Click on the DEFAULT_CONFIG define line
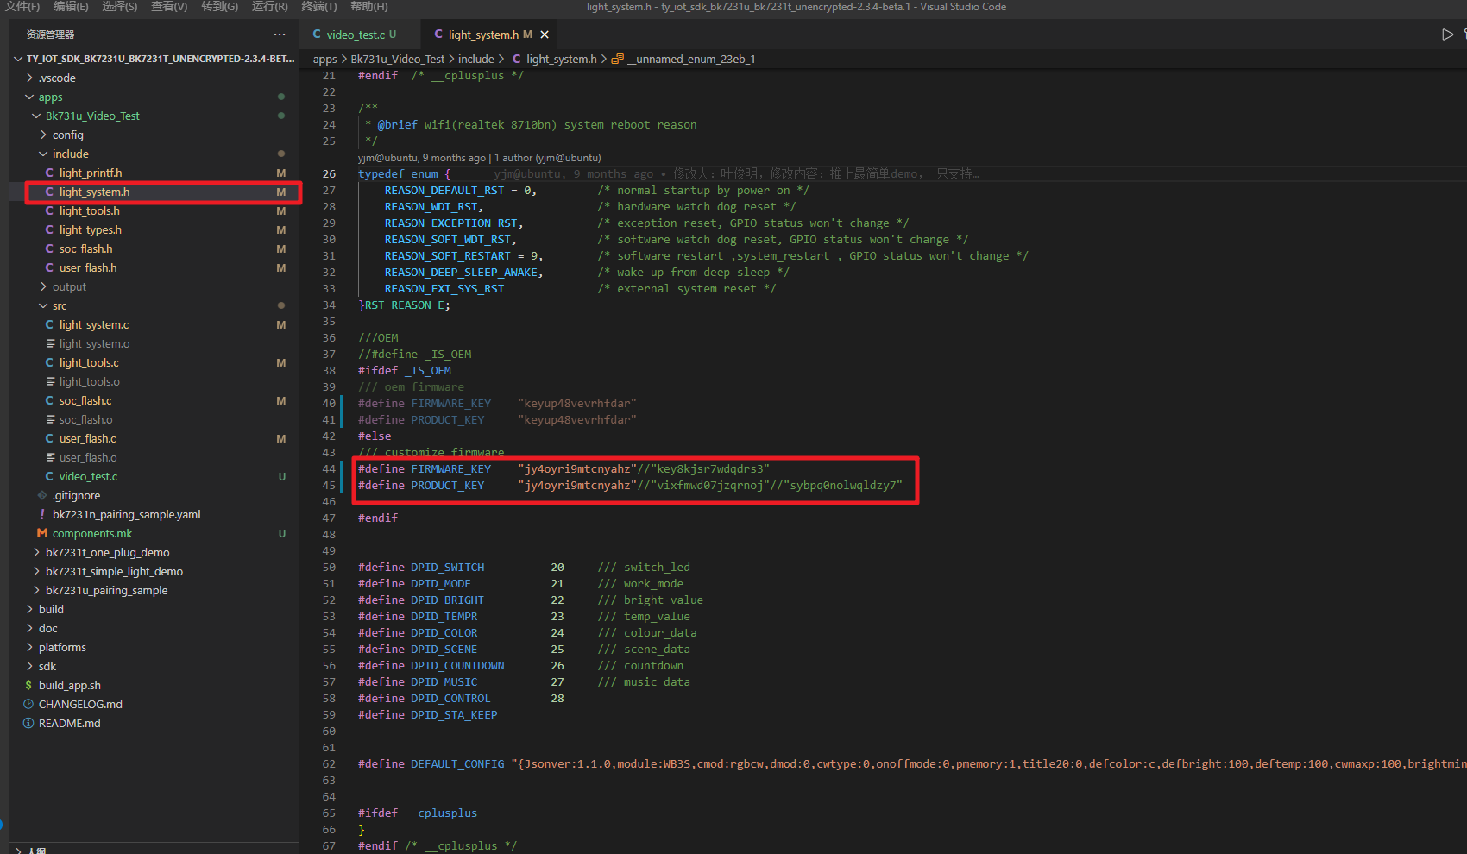The image size is (1467, 854). point(912,763)
